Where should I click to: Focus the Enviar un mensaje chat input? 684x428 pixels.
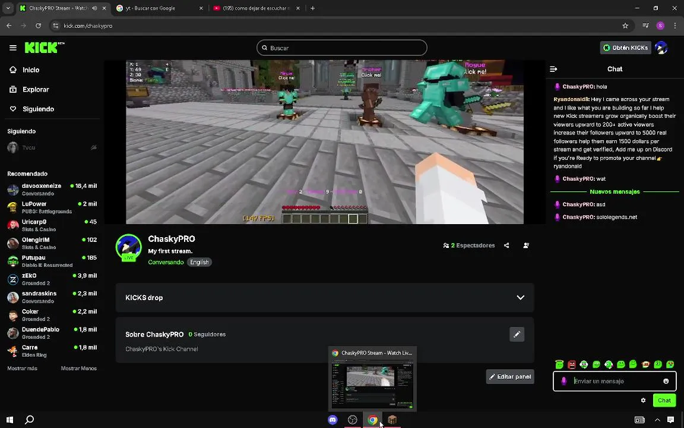click(614, 381)
